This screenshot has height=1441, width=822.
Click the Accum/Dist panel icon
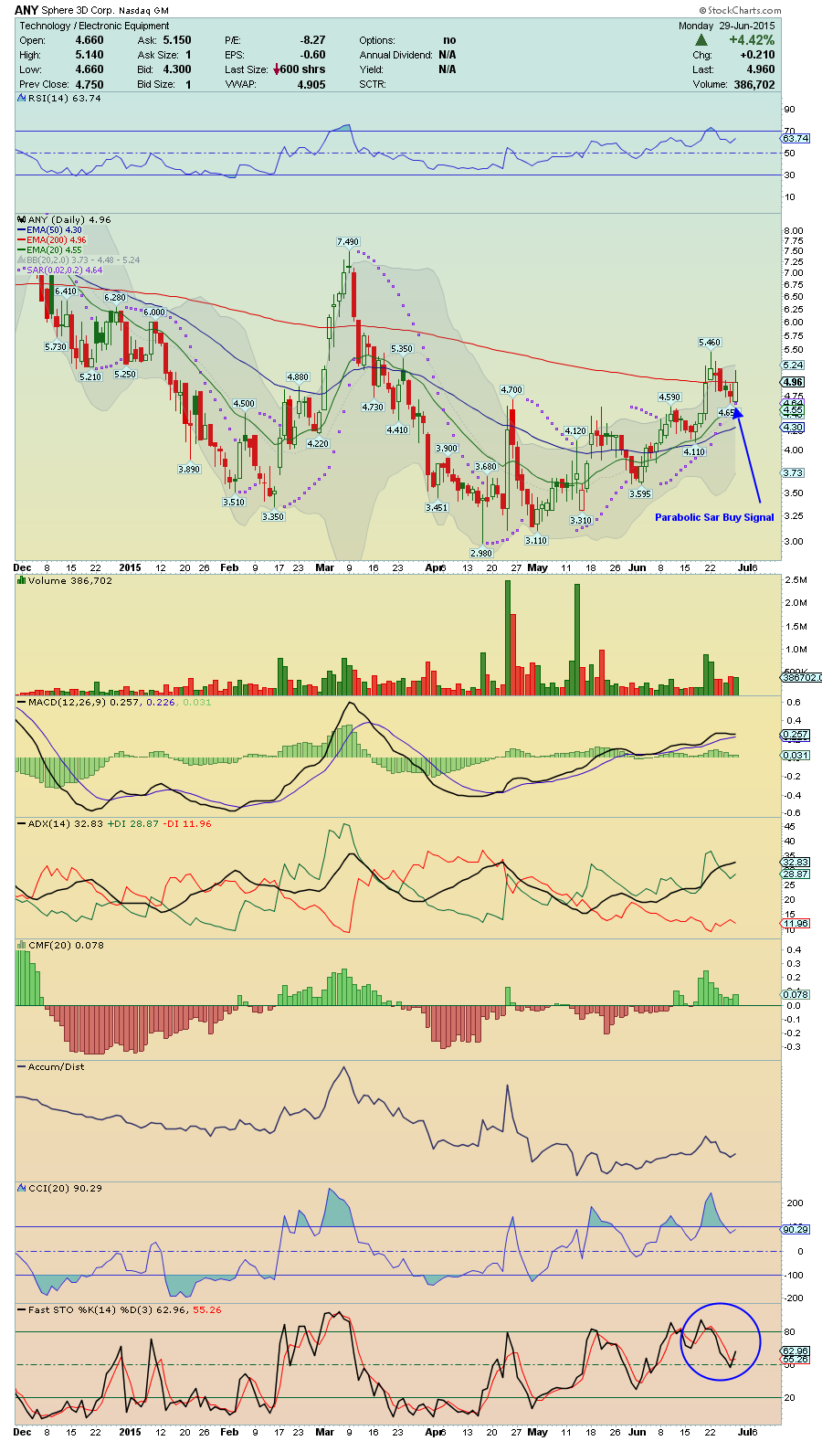point(22,1067)
